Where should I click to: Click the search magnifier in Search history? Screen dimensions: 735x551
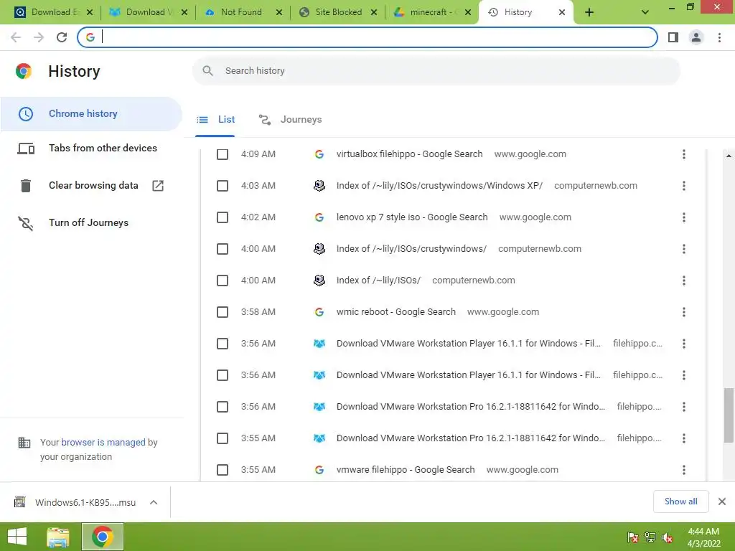(207, 71)
